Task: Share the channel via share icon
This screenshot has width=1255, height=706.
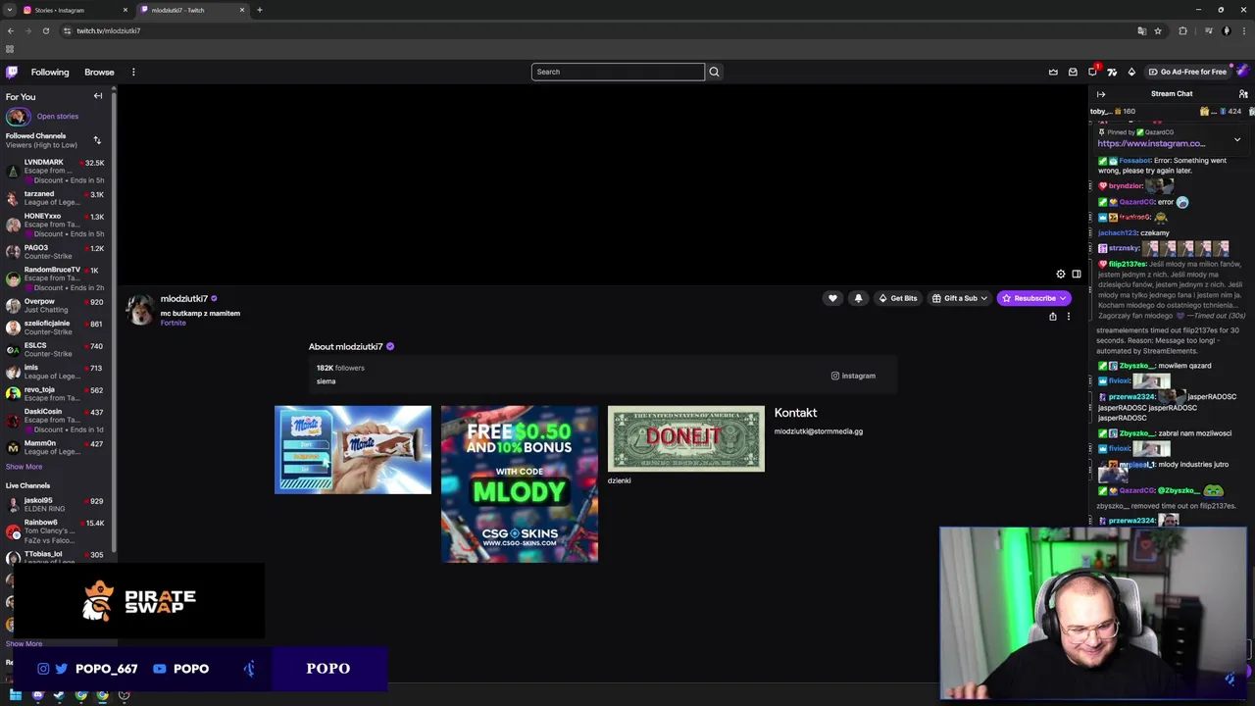Action: pyautogui.click(x=1053, y=317)
